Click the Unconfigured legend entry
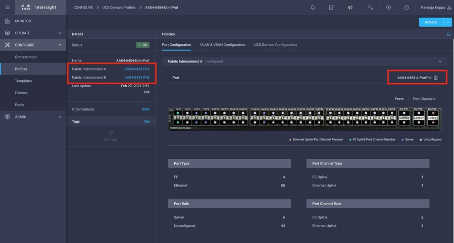The width and height of the screenshot is (454, 243). (431, 139)
